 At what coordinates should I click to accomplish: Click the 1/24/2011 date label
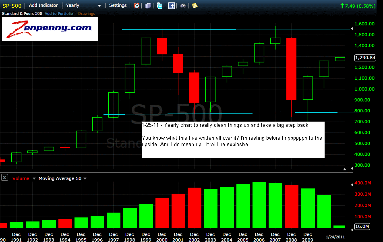coord(335,237)
